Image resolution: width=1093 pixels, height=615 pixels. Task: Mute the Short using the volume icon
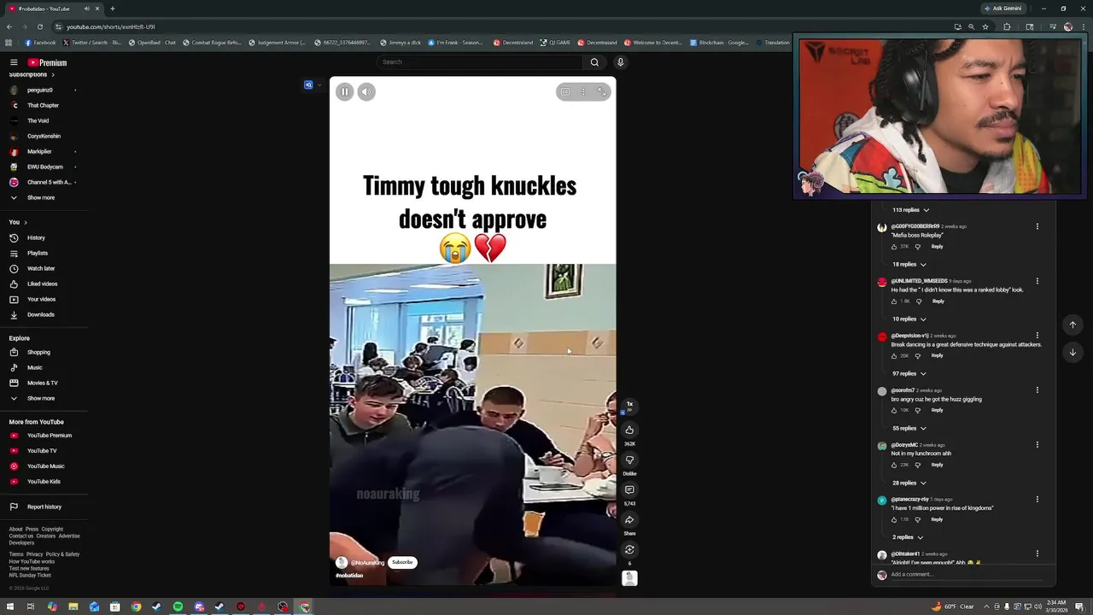(x=366, y=91)
